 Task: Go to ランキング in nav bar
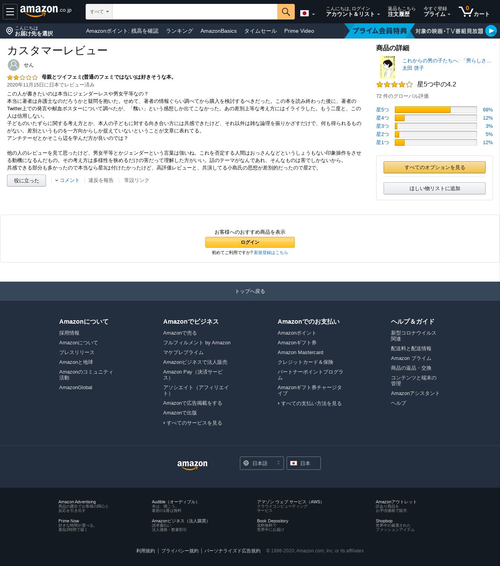pyautogui.click(x=180, y=31)
